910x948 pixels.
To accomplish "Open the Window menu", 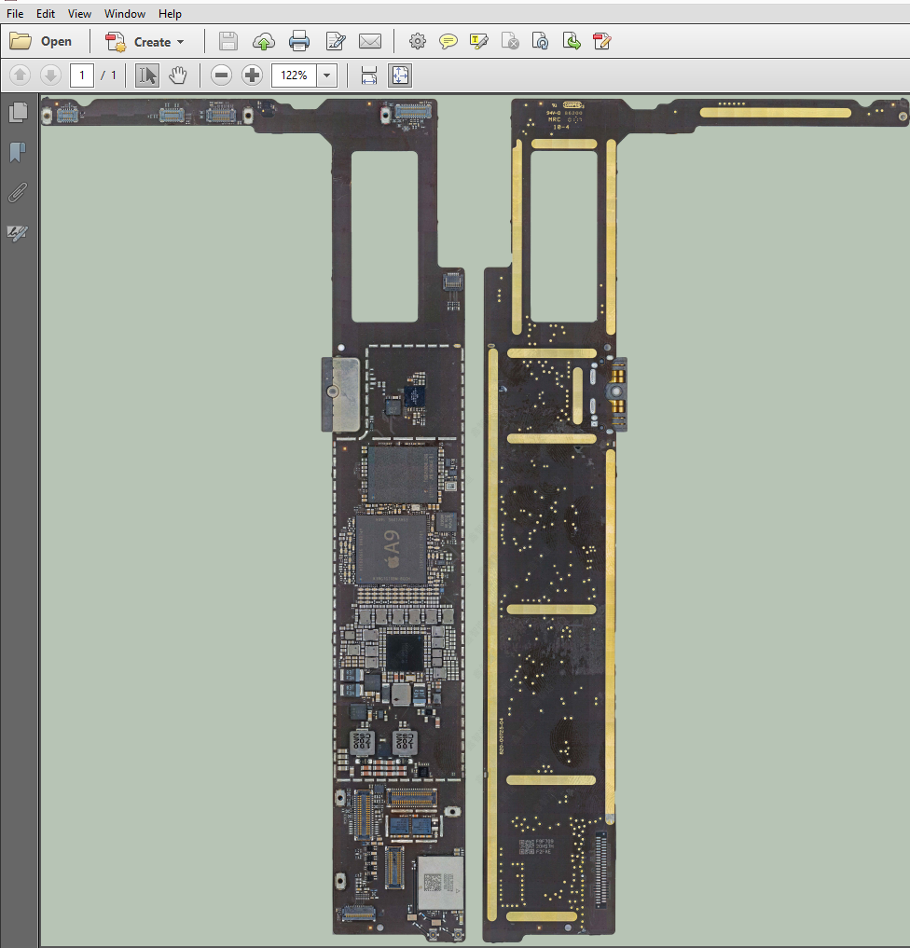I will tap(124, 14).
